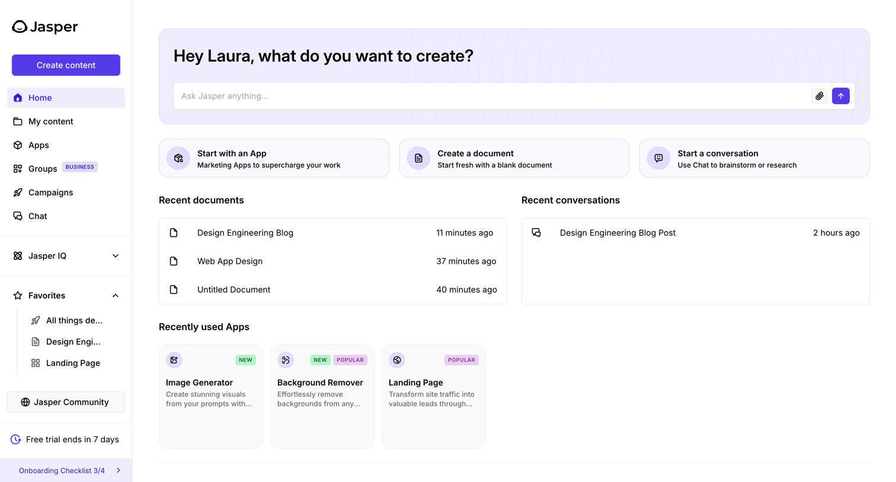Click the NEW badge on Image Generator
Viewport: 896px width, 482px height.
click(245, 360)
